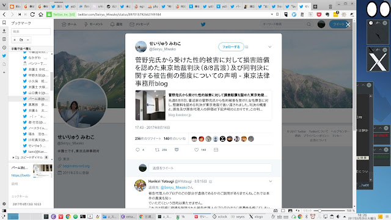Click the リセット zoom reset button
Viewport: 391px width, 220px height.
pos(307,211)
